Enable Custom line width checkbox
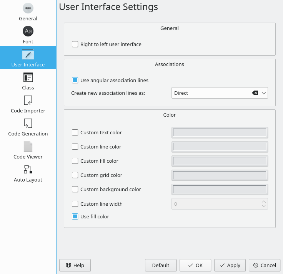Screen dimensions: 283x274 coord(75,204)
